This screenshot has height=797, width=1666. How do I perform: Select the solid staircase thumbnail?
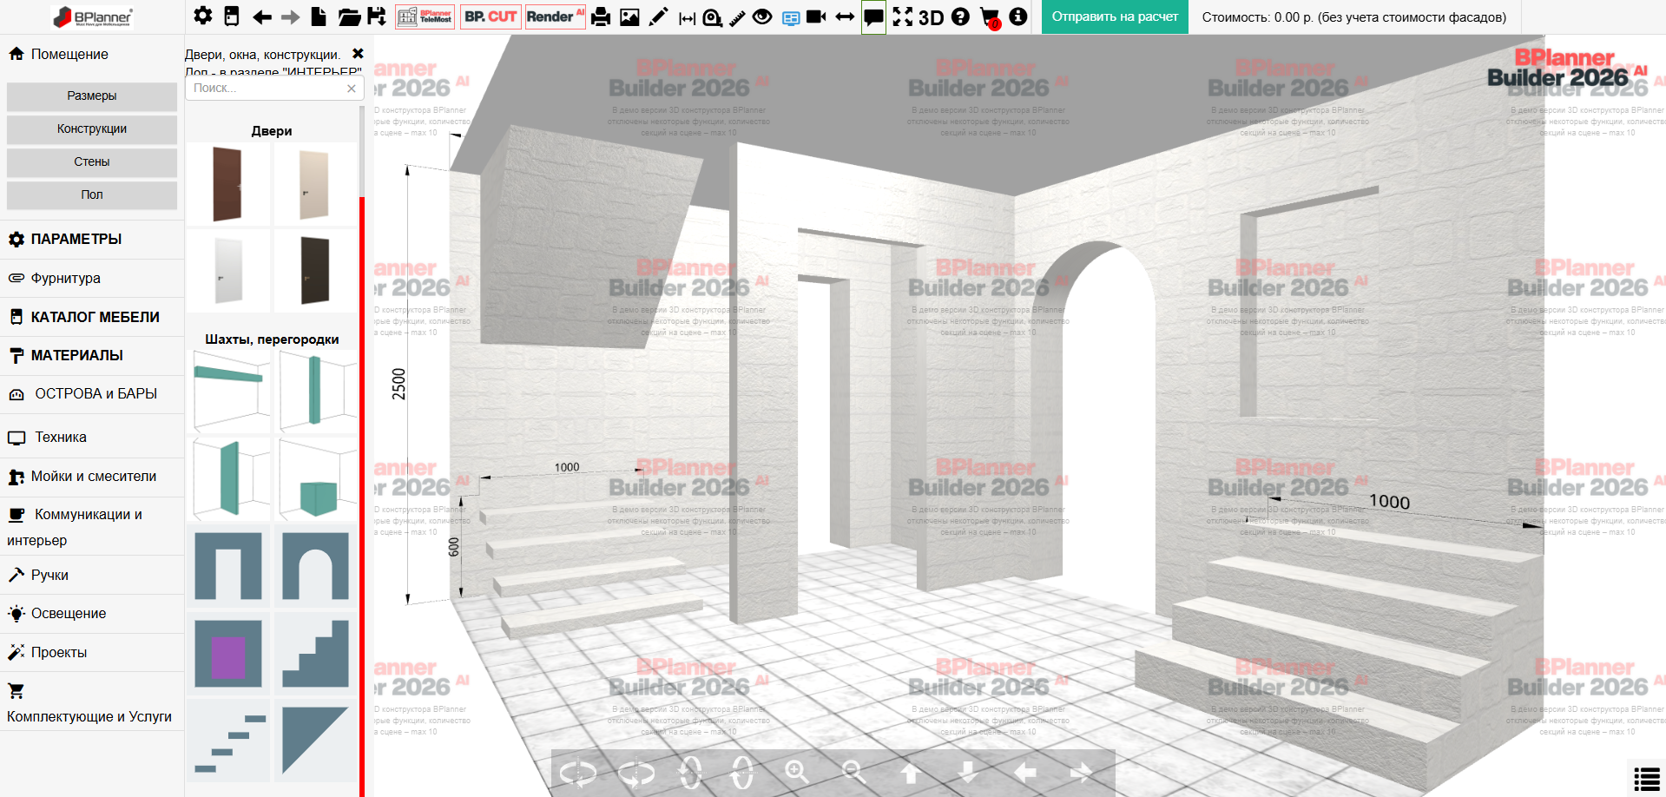pyautogui.click(x=316, y=653)
